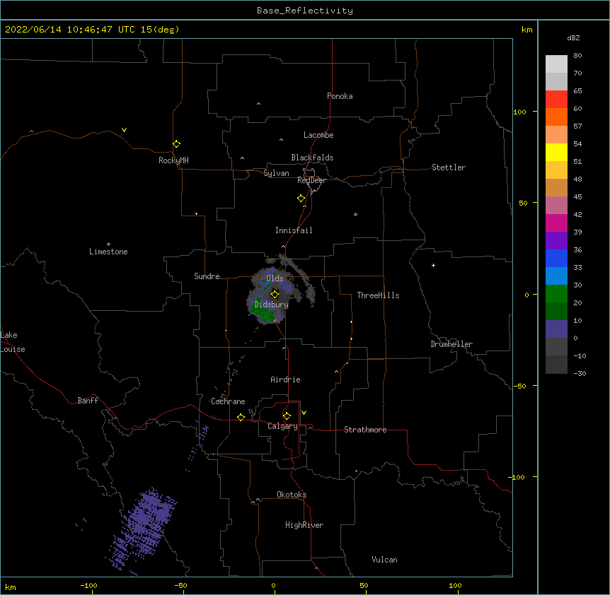Select the yellow radar-site diamond between Olds and Didsbury

pyautogui.click(x=275, y=295)
